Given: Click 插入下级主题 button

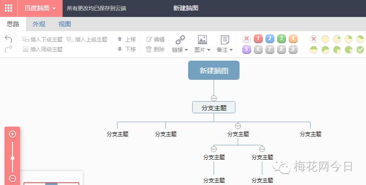Looking at the screenshot, I should (42, 39).
